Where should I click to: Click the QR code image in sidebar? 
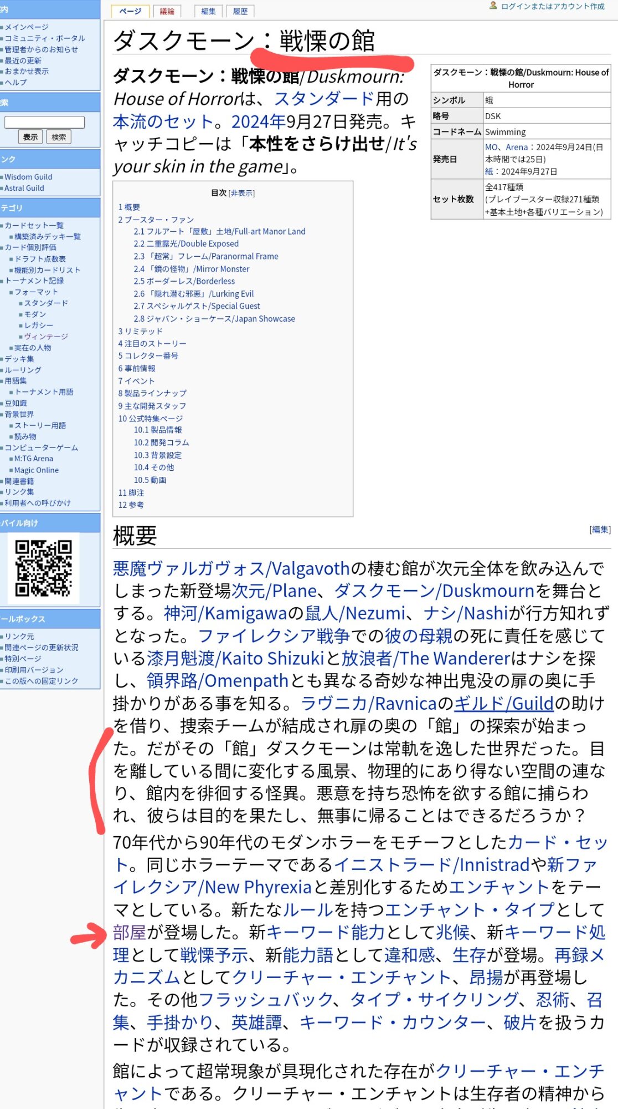[x=43, y=568]
